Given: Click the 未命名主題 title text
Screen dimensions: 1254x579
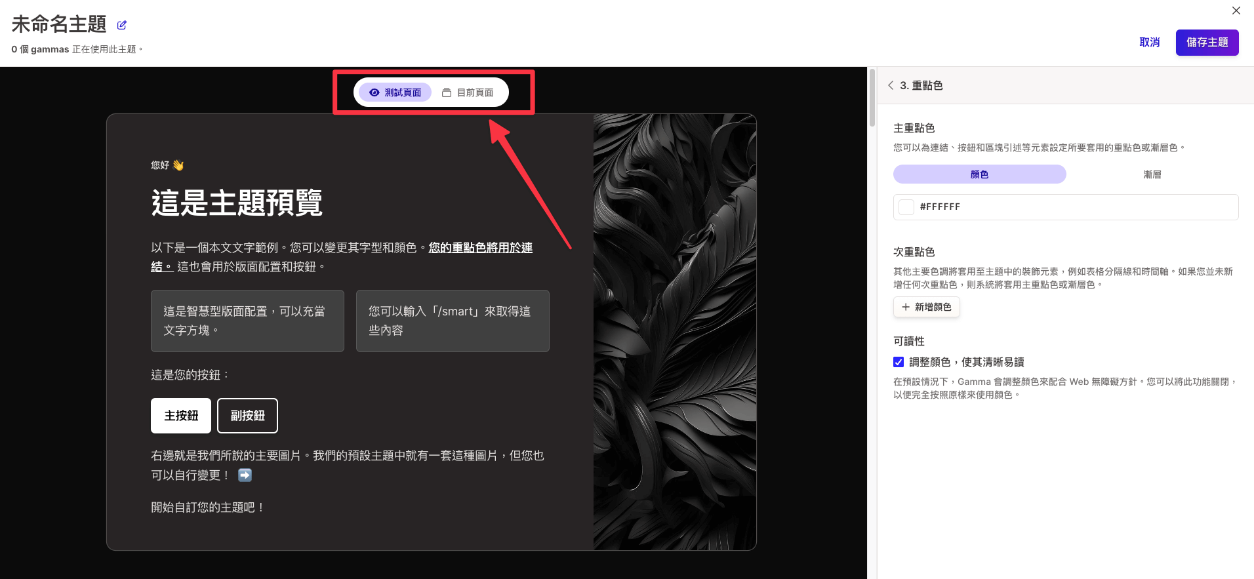Looking at the screenshot, I should point(59,25).
